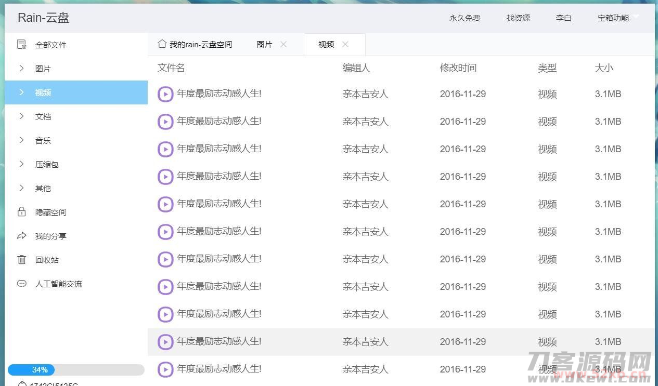Open the 宝箱功能 dropdown menu

(617, 18)
